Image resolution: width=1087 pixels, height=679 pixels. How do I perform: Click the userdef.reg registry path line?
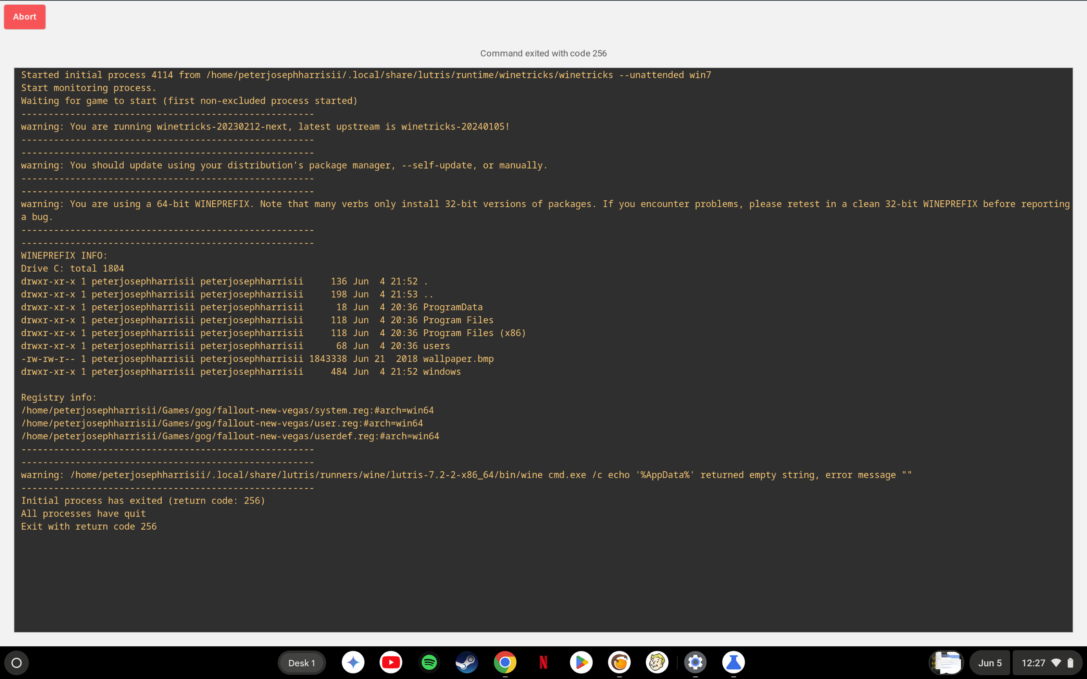point(230,436)
